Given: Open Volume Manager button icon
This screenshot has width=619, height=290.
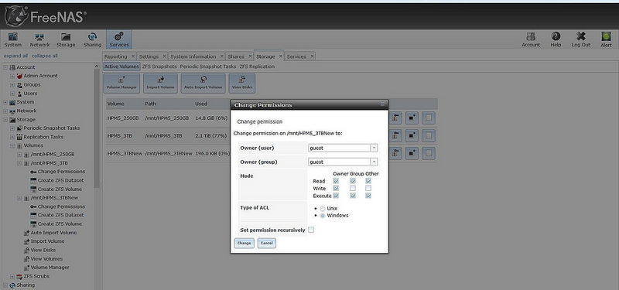Looking at the screenshot, I should 121,83.
